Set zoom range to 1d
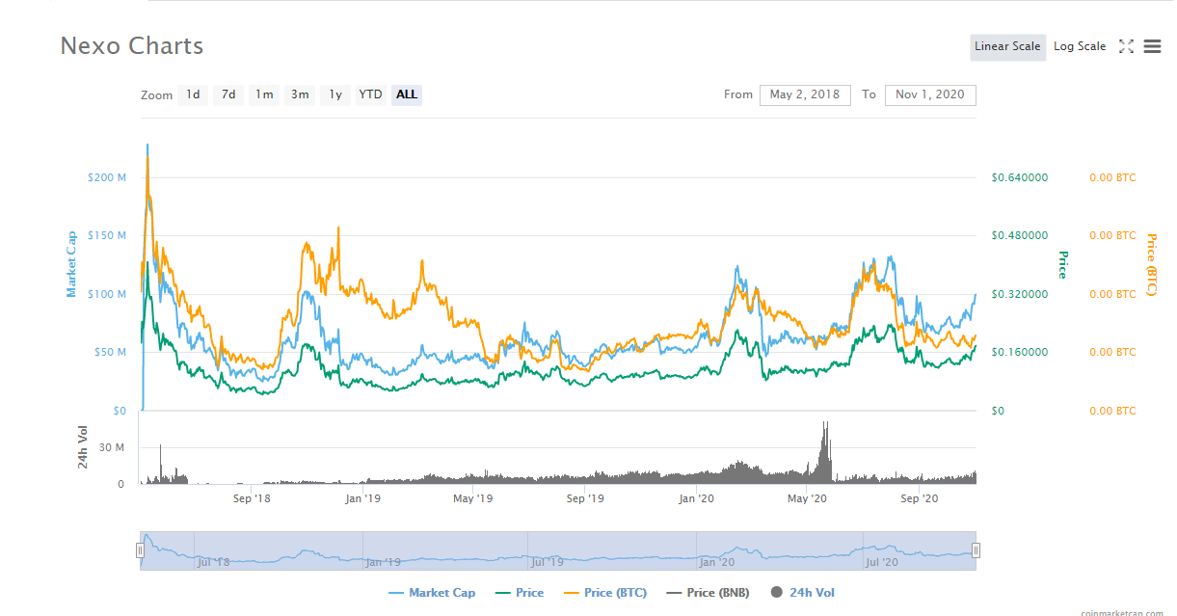 tap(194, 94)
